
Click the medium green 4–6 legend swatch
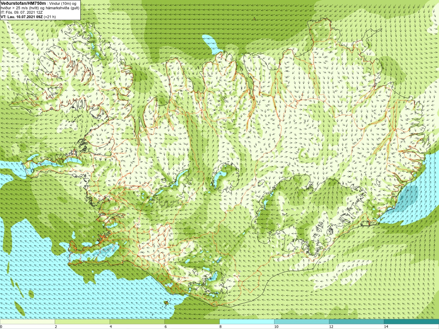(137, 322)
